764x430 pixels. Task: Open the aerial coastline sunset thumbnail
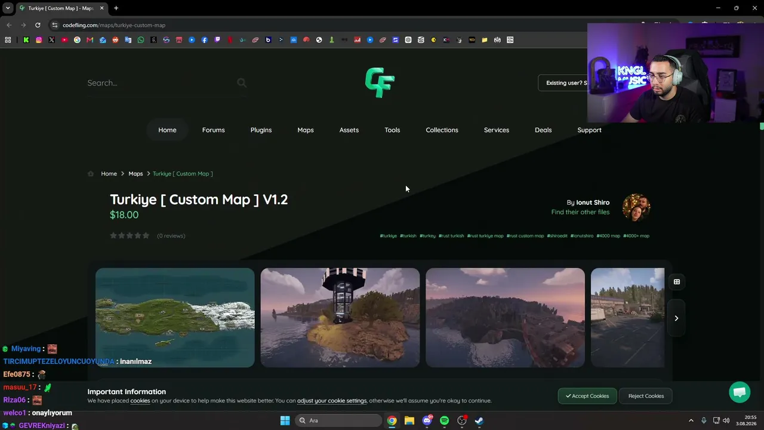point(505,318)
